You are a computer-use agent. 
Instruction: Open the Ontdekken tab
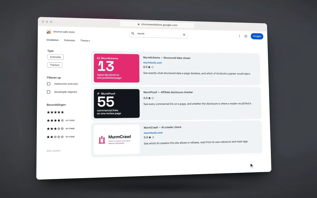point(53,40)
